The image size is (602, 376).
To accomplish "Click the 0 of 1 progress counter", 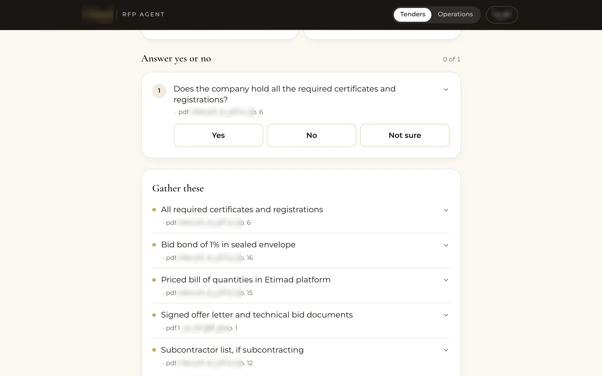I will pyautogui.click(x=451, y=59).
